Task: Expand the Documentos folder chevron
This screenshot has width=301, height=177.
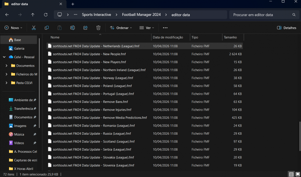Action: click(6, 66)
